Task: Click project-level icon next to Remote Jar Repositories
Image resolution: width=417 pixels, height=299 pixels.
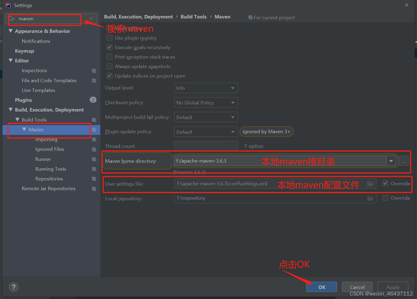Action: [x=94, y=189]
